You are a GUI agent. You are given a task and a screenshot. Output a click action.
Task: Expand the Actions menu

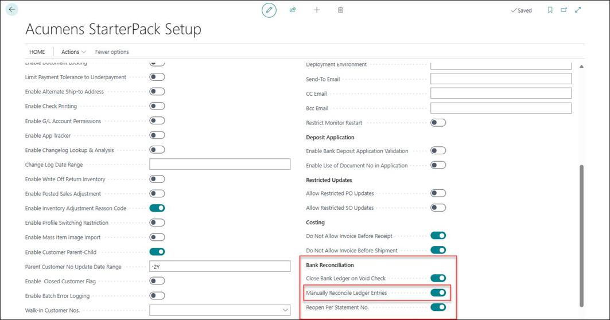click(73, 52)
